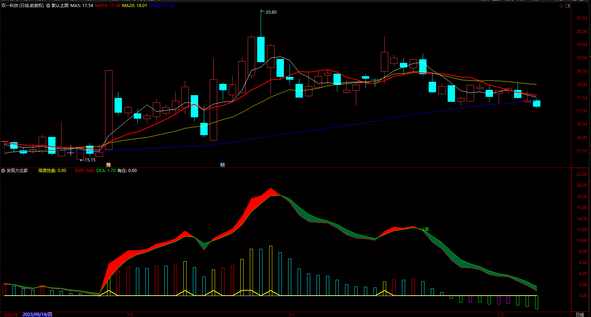Click the 15.50 price axis label
Viewport: 591px width, 317px height.
(582, 151)
